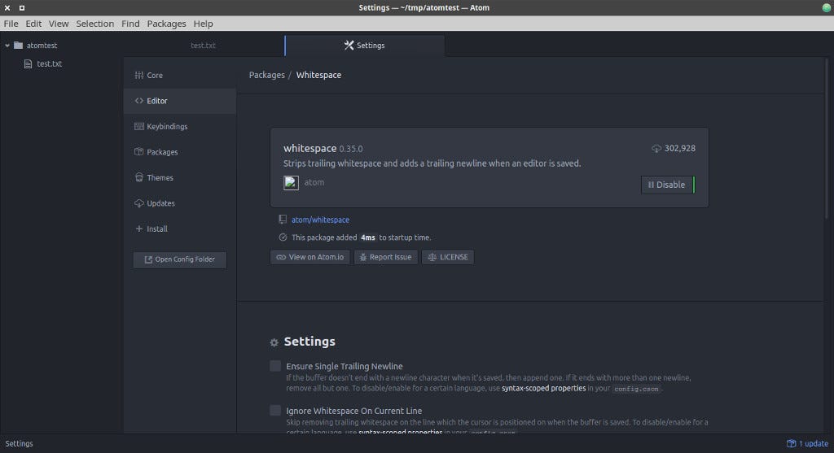Click the download count cloud icon

656,149
